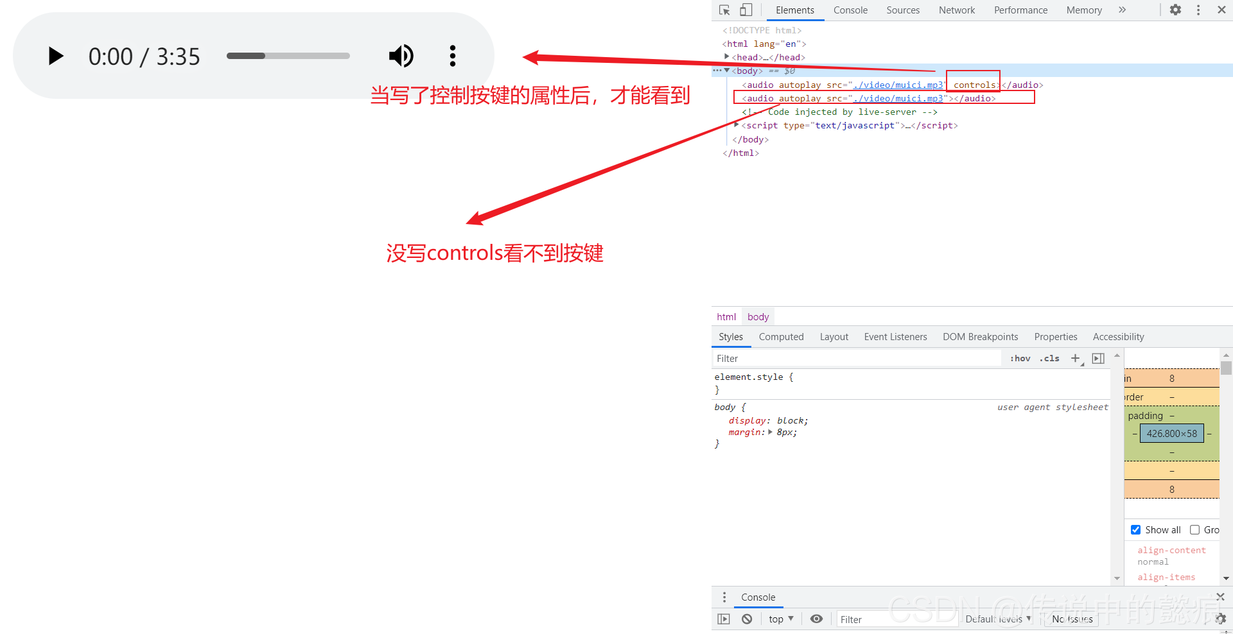Toggle the computed styles sidebar
This screenshot has height=634, width=1233.
point(1098,359)
